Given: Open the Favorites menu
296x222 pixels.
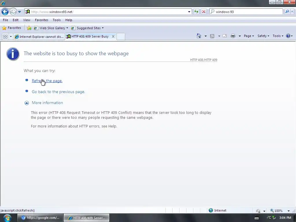Looking at the screenshot, I should tap(42, 20).
